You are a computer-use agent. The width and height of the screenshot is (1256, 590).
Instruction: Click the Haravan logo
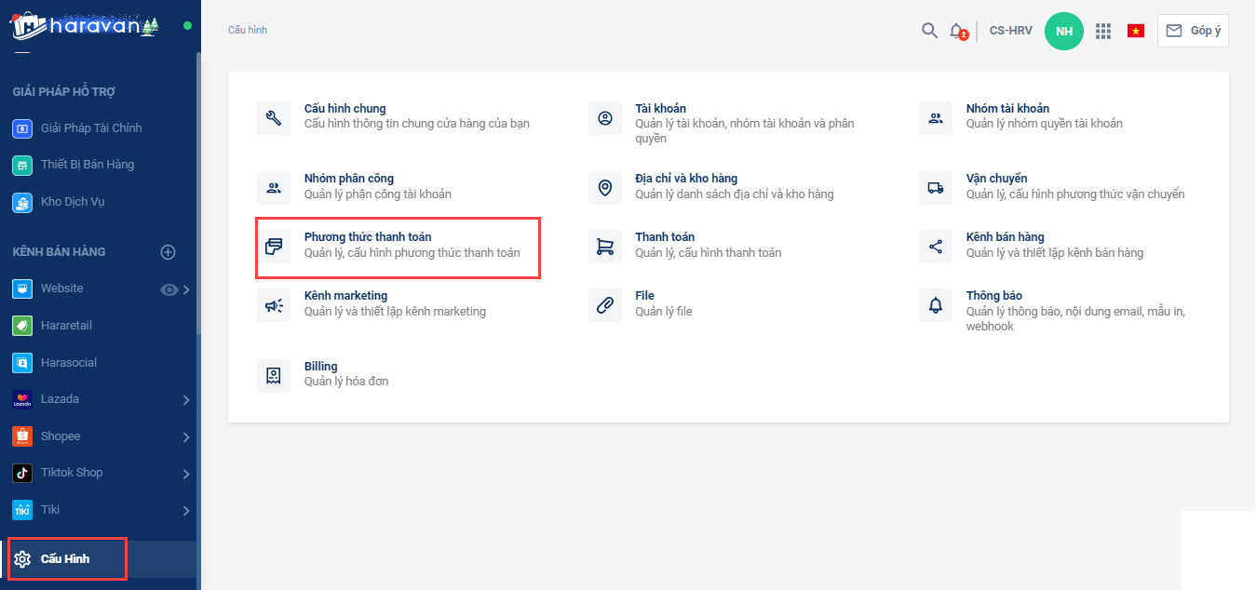click(x=86, y=25)
